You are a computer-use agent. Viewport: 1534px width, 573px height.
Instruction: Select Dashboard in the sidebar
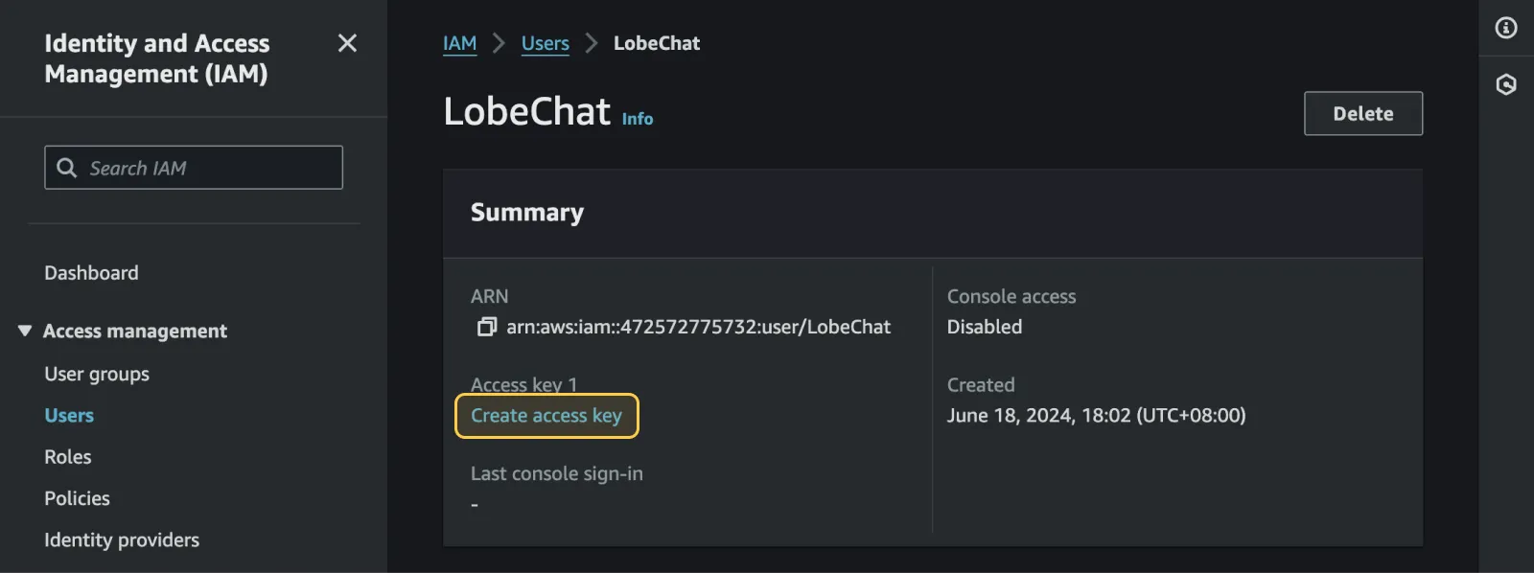point(91,272)
